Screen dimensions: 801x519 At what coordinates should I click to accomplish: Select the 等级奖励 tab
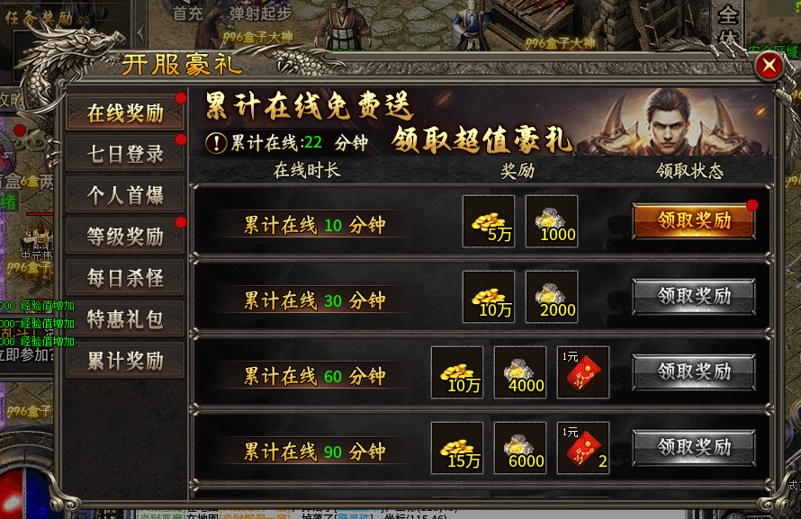[125, 237]
